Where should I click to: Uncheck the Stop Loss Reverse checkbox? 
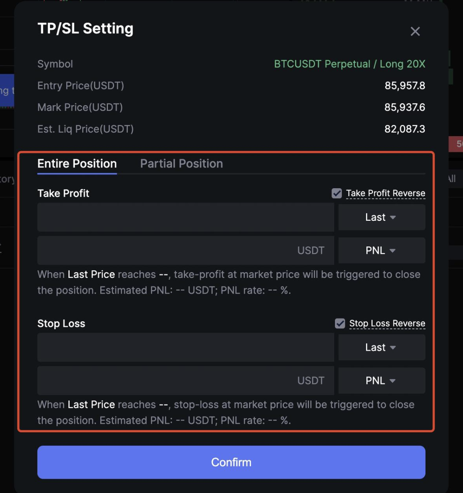coord(340,323)
